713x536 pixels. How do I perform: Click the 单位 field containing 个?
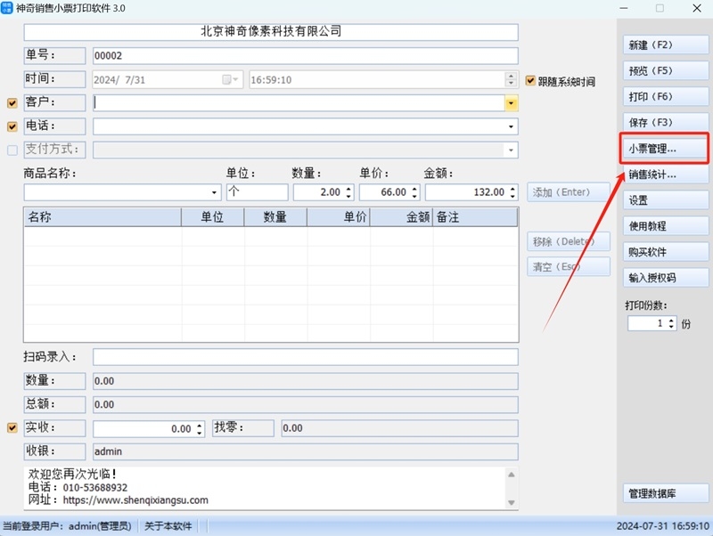[258, 192]
